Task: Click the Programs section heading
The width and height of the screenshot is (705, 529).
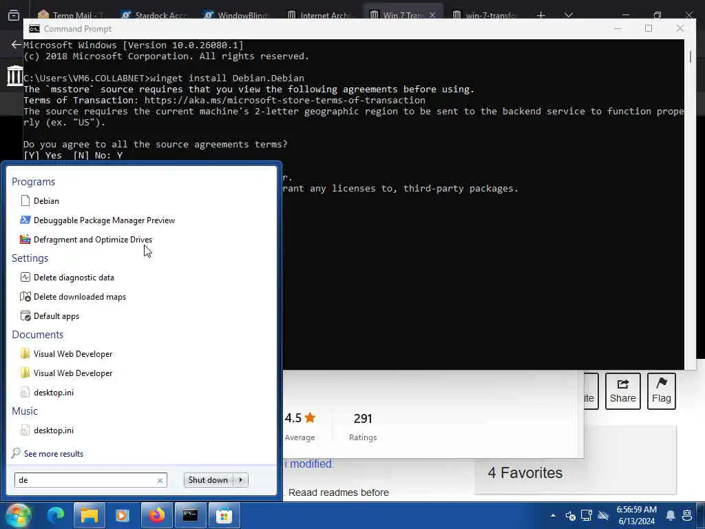Action: pyautogui.click(x=33, y=182)
